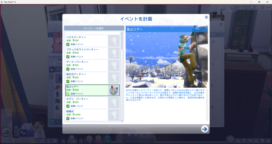This screenshot has width=272, height=144.
Task: Toggle goal event checkbox for 登山ツアー
Action: 68,94
